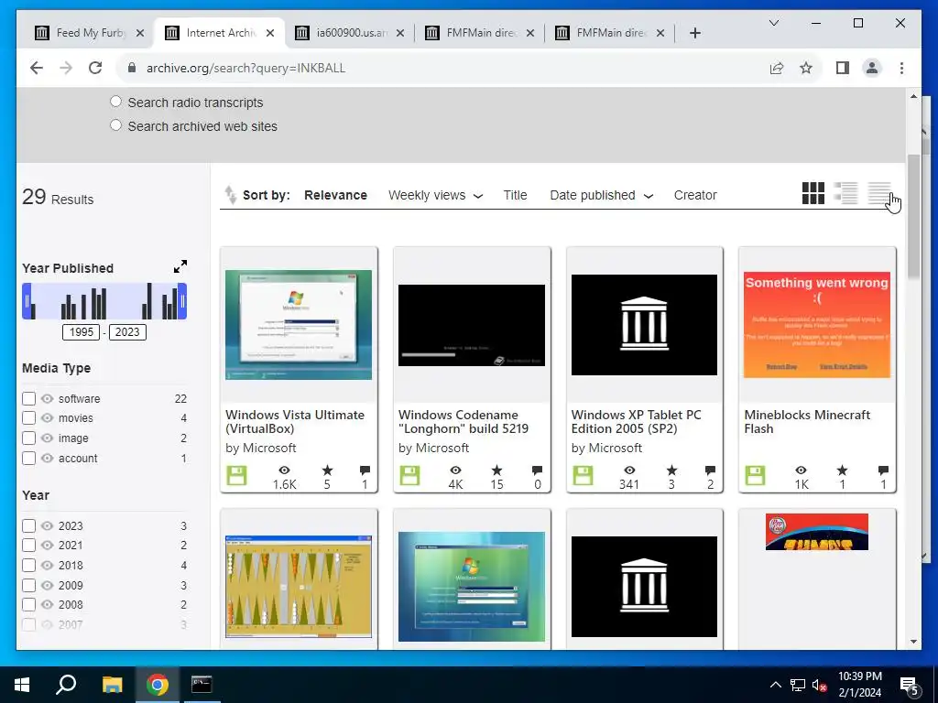Open Windows Codename Longhorn build 5219 link
938x703 pixels.
click(464, 421)
